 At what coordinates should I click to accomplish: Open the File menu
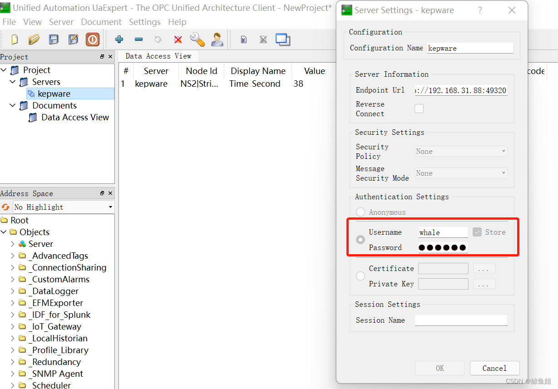9,22
